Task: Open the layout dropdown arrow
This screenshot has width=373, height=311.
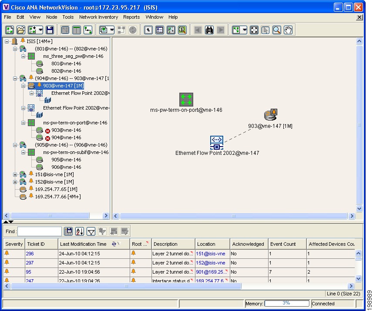Action: coord(245,30)
